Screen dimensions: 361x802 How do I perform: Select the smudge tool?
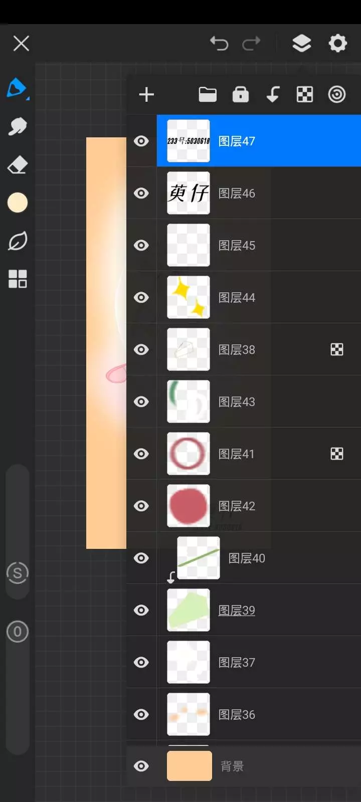click(x=18, y=126)
